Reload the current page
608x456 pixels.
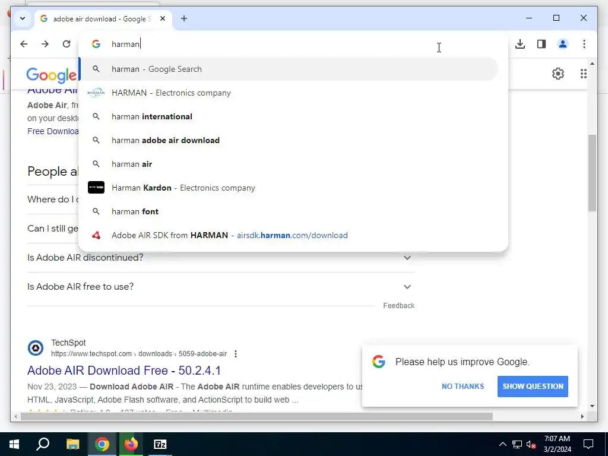click(x=66, y=44)
